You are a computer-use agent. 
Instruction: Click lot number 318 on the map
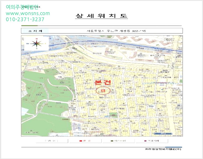pos(79,76)
